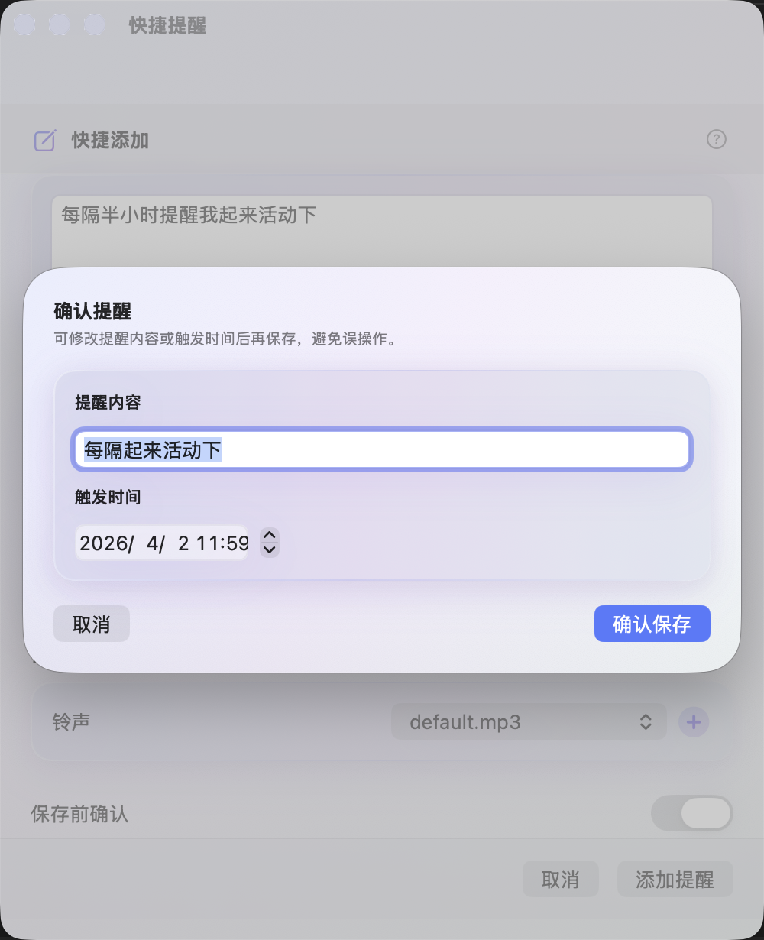Select the hour 11 in trigger time
The width and height of the screenshot is (764, 940).
pos(206,543)
